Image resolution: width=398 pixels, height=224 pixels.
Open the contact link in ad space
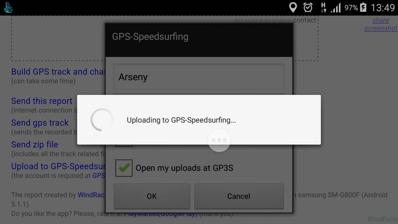[304, 20]
